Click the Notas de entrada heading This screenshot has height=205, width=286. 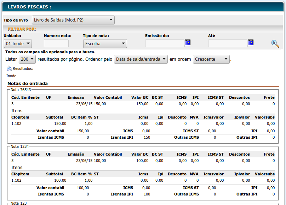click(28, 84)
